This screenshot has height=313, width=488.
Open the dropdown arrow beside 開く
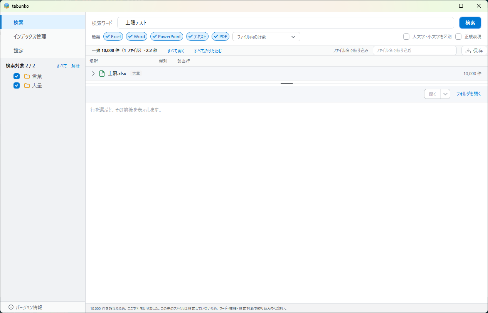pos(445,94)
